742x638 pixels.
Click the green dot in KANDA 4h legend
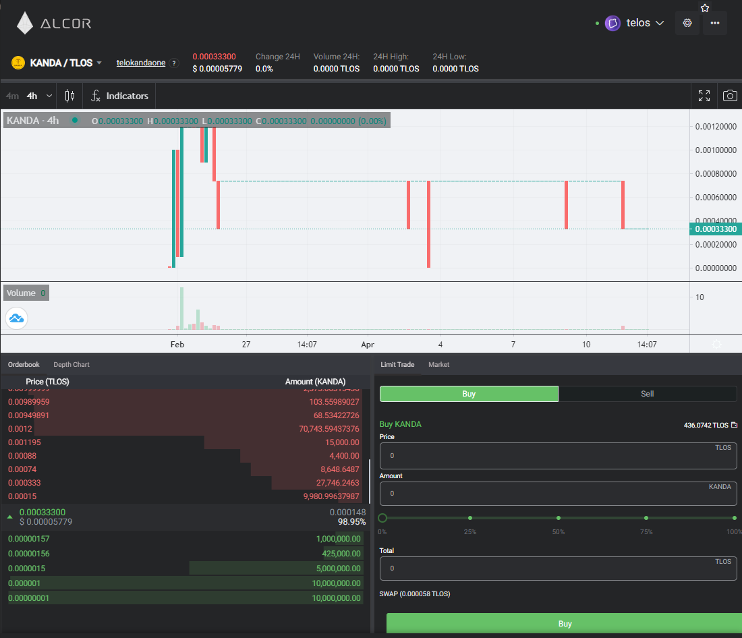click(75, 120)
